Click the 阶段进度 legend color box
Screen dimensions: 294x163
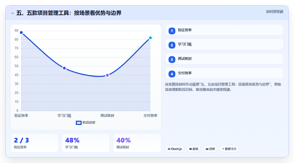click(x=78, y=123)
